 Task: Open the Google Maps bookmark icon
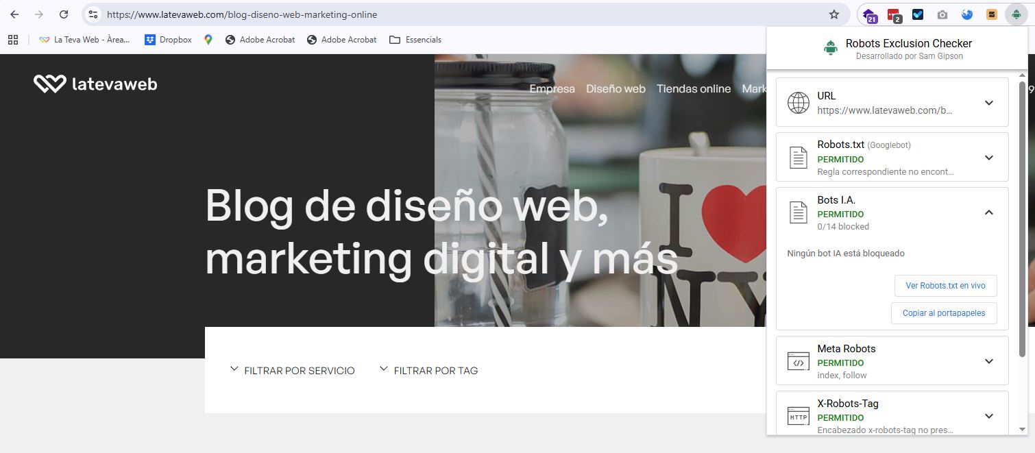(208, 40)
